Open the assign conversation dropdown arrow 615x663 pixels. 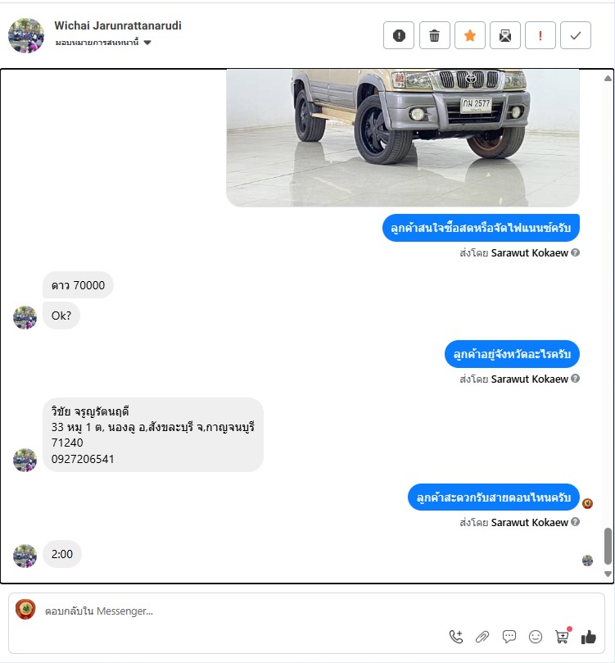(x=147, y=43)
